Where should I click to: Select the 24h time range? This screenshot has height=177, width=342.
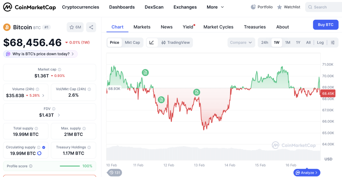pyautogui.click(x=265, y=42)
